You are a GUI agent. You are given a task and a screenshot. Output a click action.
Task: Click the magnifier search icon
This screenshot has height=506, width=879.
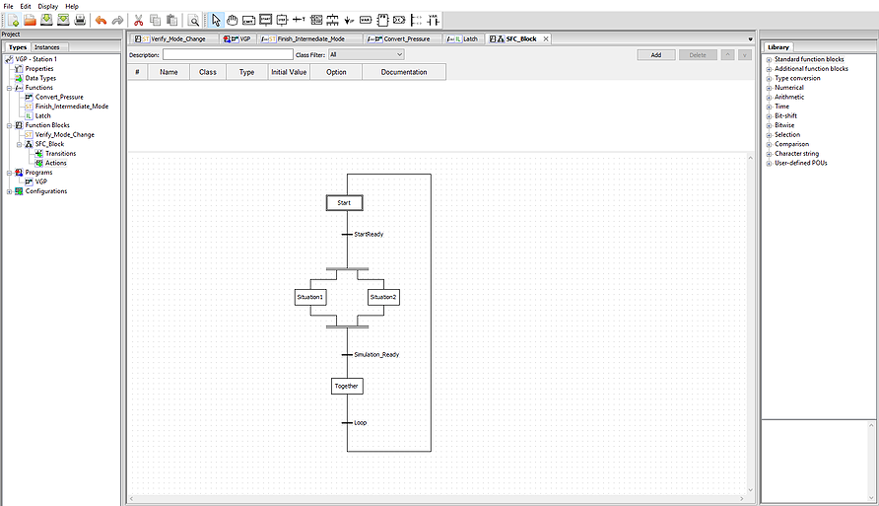194,20
